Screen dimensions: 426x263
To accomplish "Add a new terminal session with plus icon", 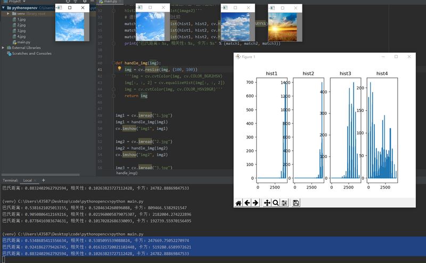I will click(43, 180).
